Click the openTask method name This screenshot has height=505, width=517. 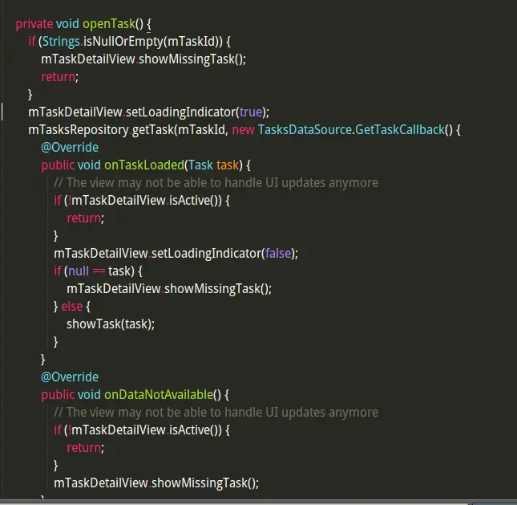click(x=109, y=24)
